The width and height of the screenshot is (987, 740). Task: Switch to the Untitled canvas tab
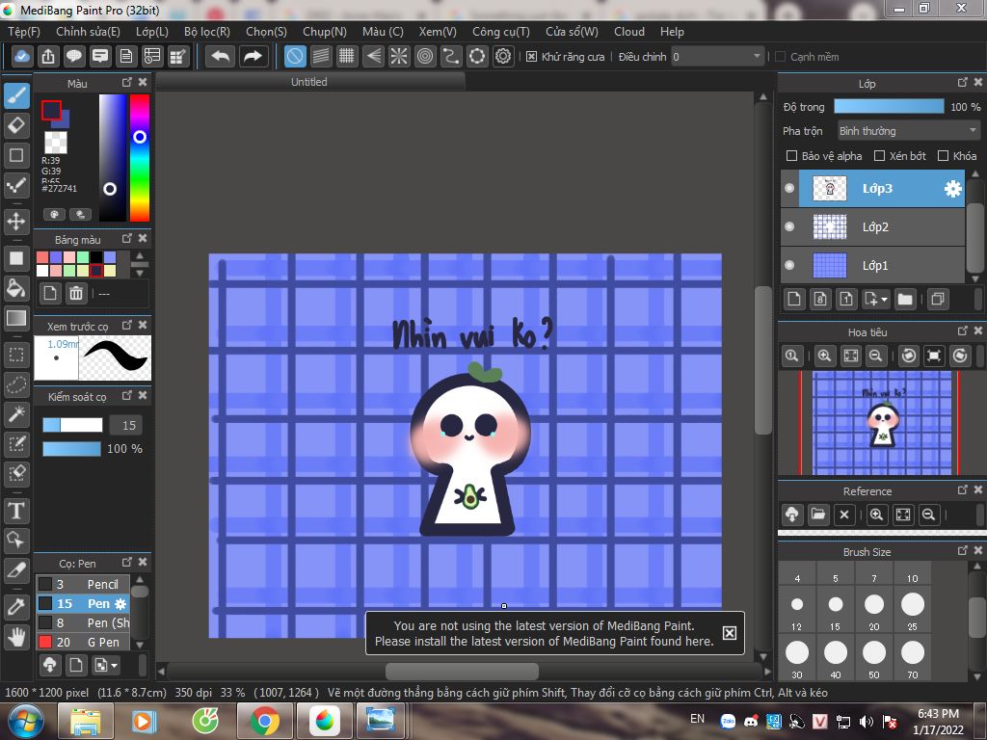pyautogui.click(x=309, y=82)
